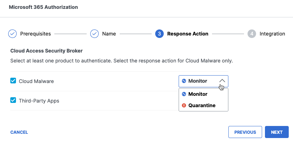The image size is (293, 143).
Task: Click the blue Monitor icon in the dropdown list
Action: coord(184,94)
